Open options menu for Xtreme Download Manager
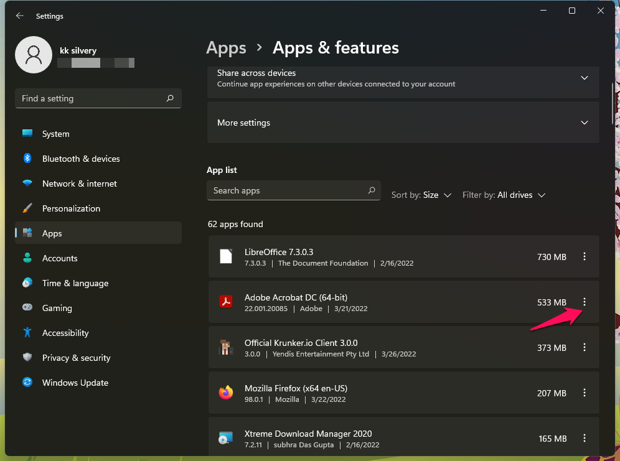Viewport: 620px width, 461px height. tap(585, 438)
